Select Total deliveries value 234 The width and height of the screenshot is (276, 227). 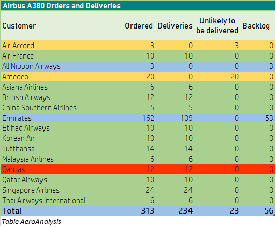[186, 211]
